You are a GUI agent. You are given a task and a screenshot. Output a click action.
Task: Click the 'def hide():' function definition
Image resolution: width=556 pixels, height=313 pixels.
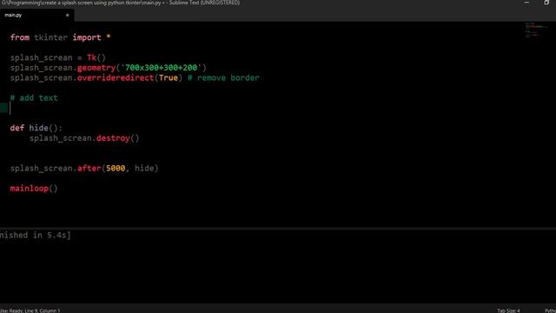(x=36, y=128)
